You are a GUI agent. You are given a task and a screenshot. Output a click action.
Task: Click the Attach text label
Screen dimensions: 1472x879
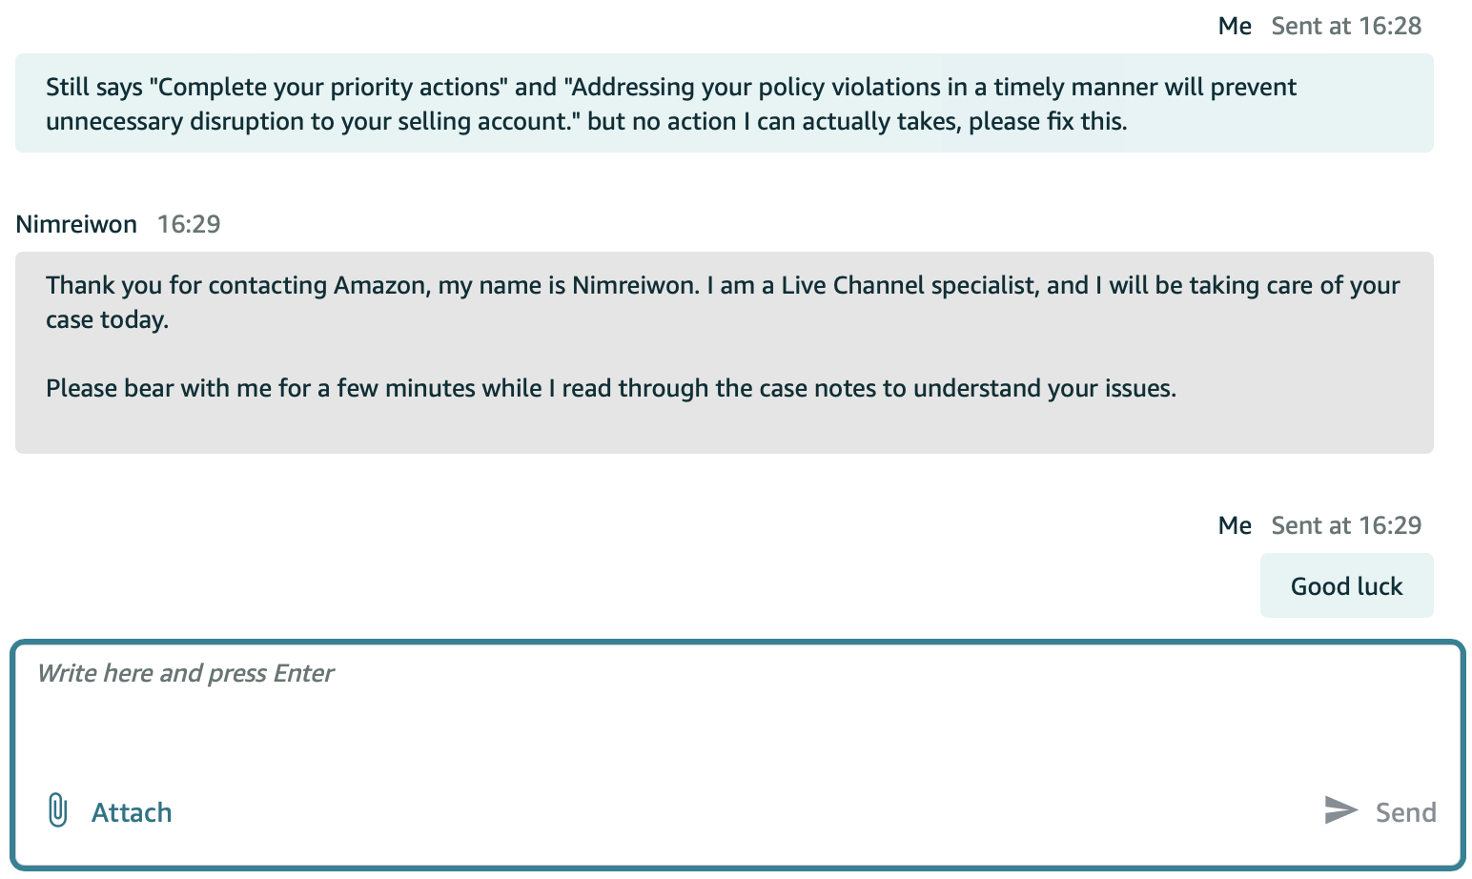(x=132, y=812)
